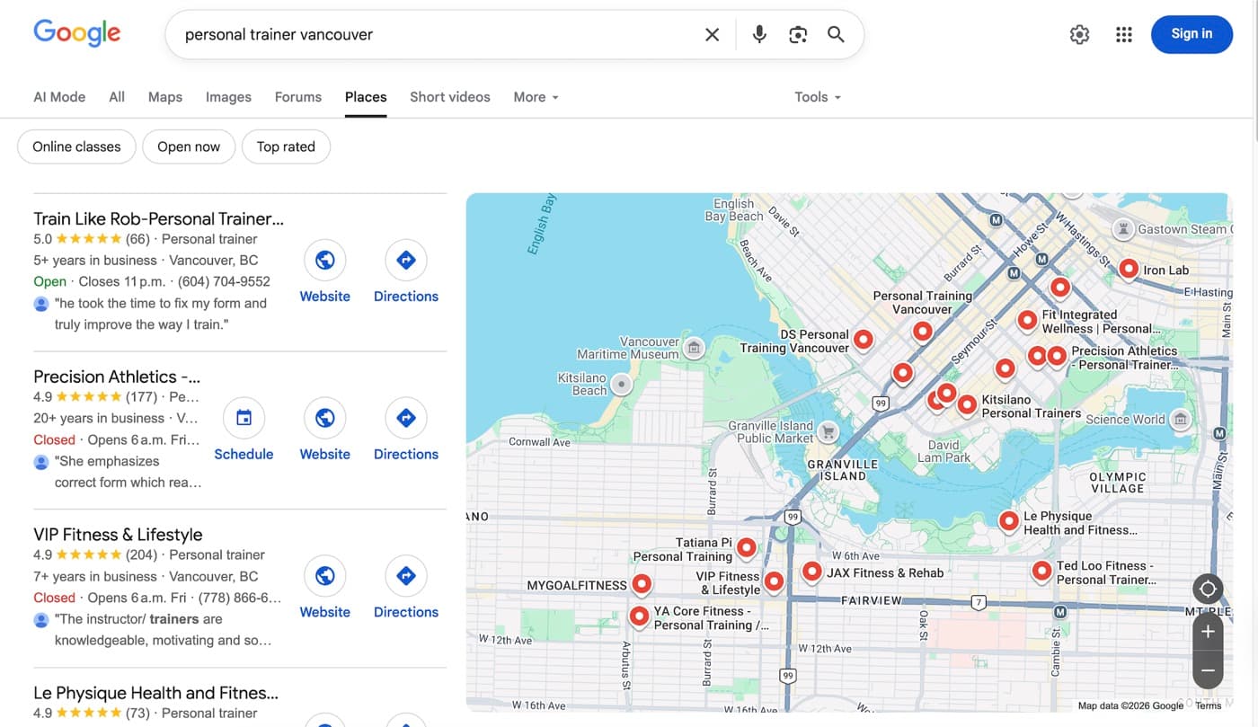Select the MYGOALFITNESS map pin
The image size is (1258, 727).
(x=641, y=585)
